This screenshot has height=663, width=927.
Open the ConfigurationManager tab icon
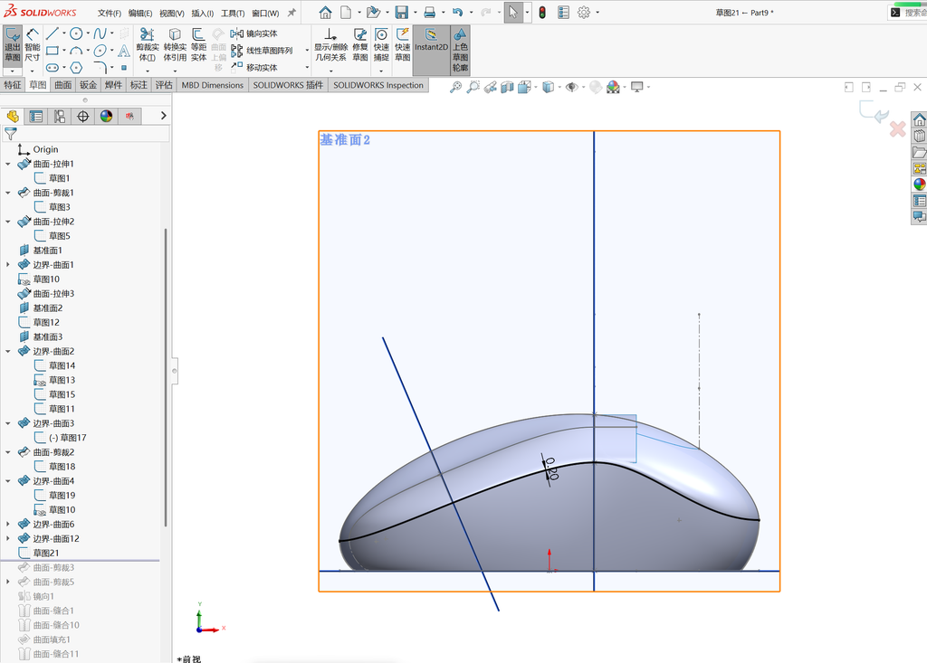(x=60, y=117)
